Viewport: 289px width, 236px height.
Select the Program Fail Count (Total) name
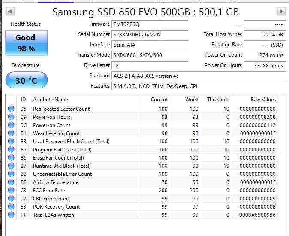point(62,149)
